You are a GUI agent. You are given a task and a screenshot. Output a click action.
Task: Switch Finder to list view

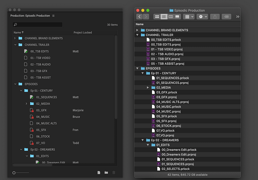[164, 17]
